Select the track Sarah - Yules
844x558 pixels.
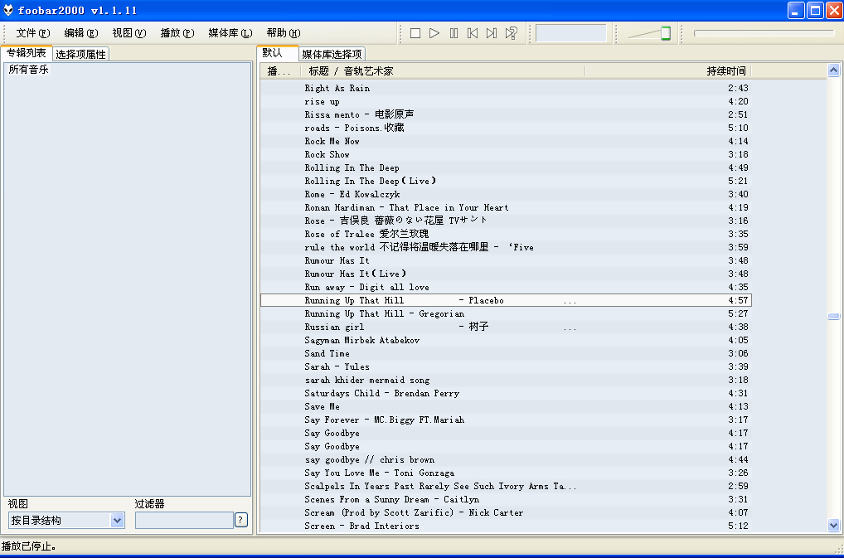506,366
